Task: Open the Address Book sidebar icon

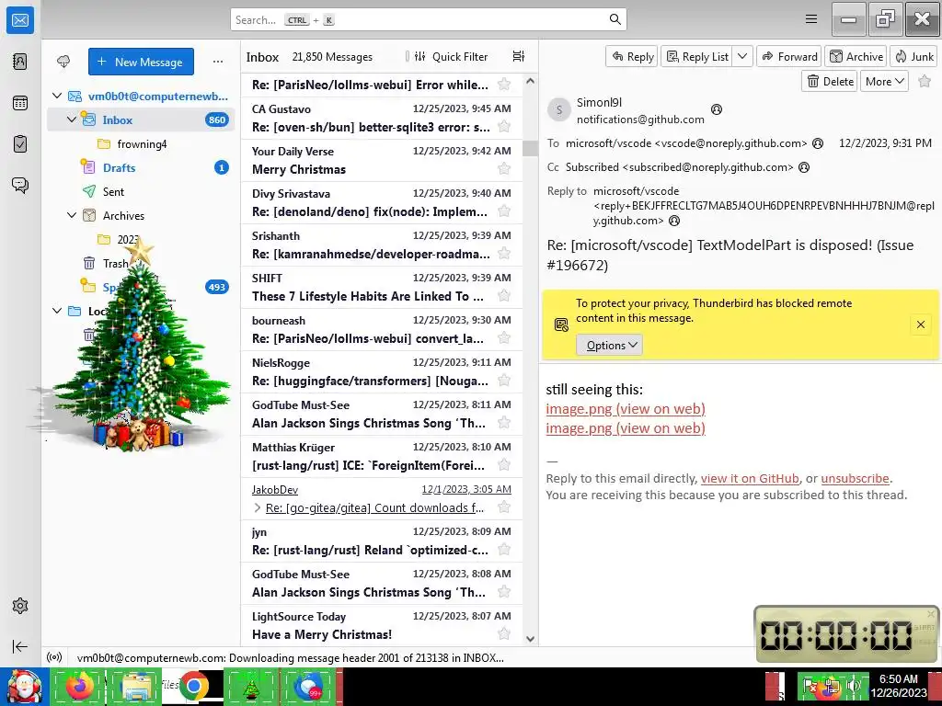Action: pyautogui.click(x=20, y=62)
